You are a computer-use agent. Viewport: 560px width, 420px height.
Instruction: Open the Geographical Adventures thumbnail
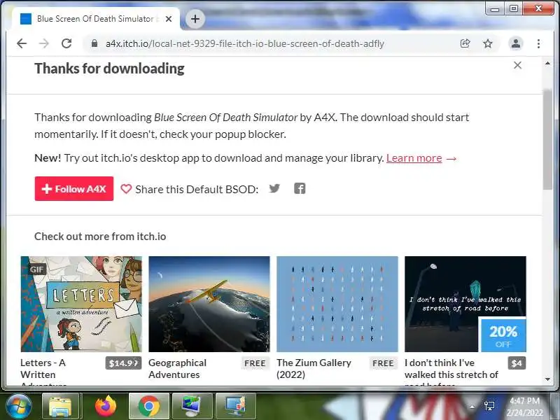[209, 304]
